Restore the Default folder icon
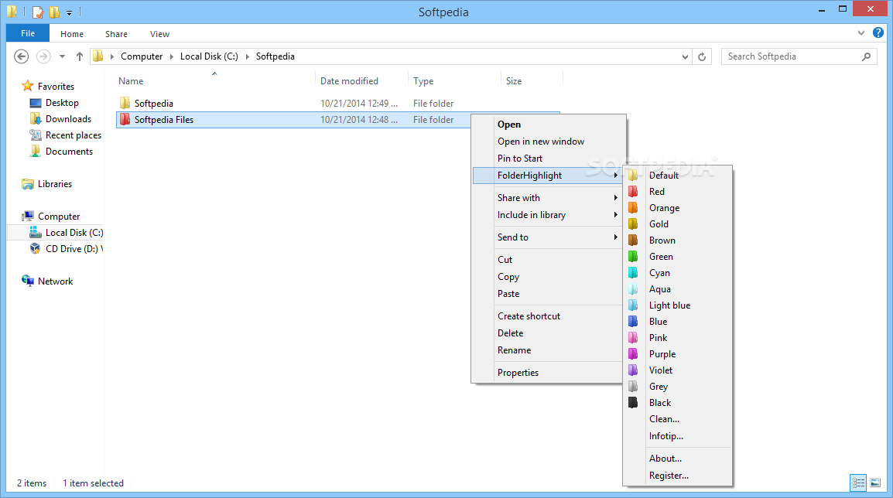 pyautogui.click(x=633, y=176)
